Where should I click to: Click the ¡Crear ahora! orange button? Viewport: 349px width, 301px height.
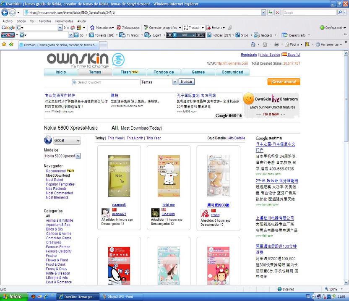coord(284,82)
